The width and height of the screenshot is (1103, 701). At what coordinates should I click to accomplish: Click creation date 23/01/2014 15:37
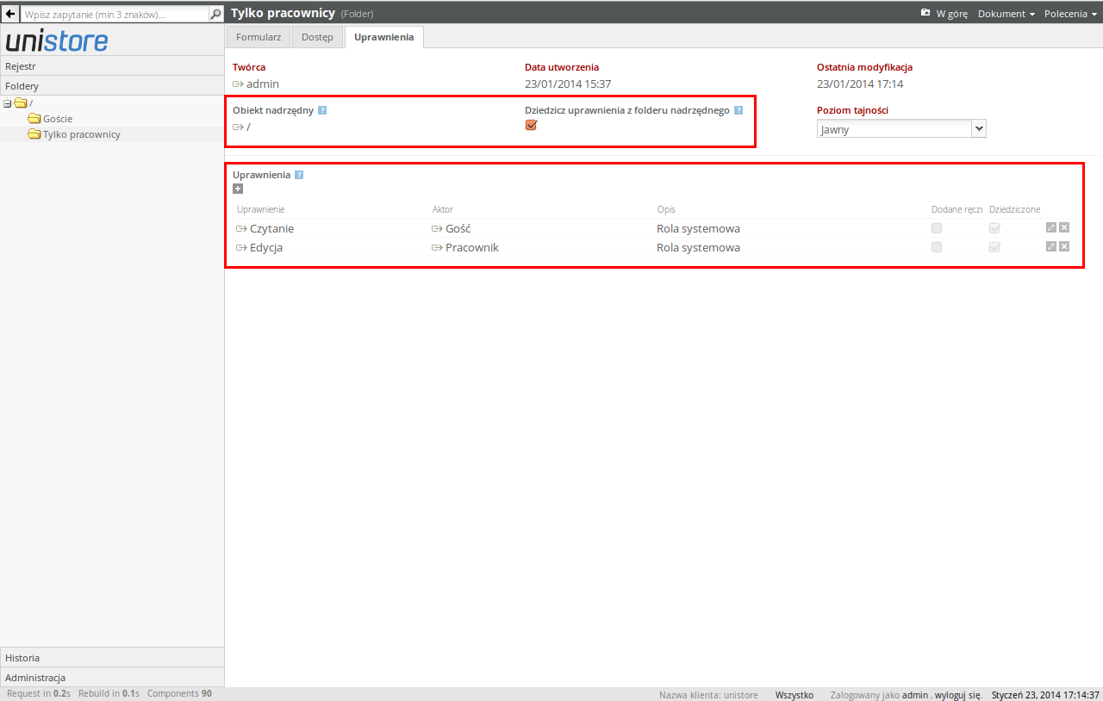click(x=568, y=84)
